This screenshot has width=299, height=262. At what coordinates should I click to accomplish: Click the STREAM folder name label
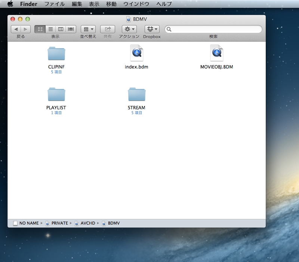point(136,108)
